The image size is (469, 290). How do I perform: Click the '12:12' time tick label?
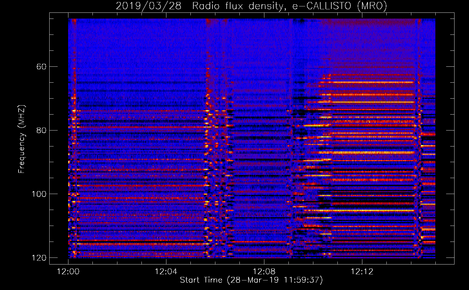click(x=362, y=272)
